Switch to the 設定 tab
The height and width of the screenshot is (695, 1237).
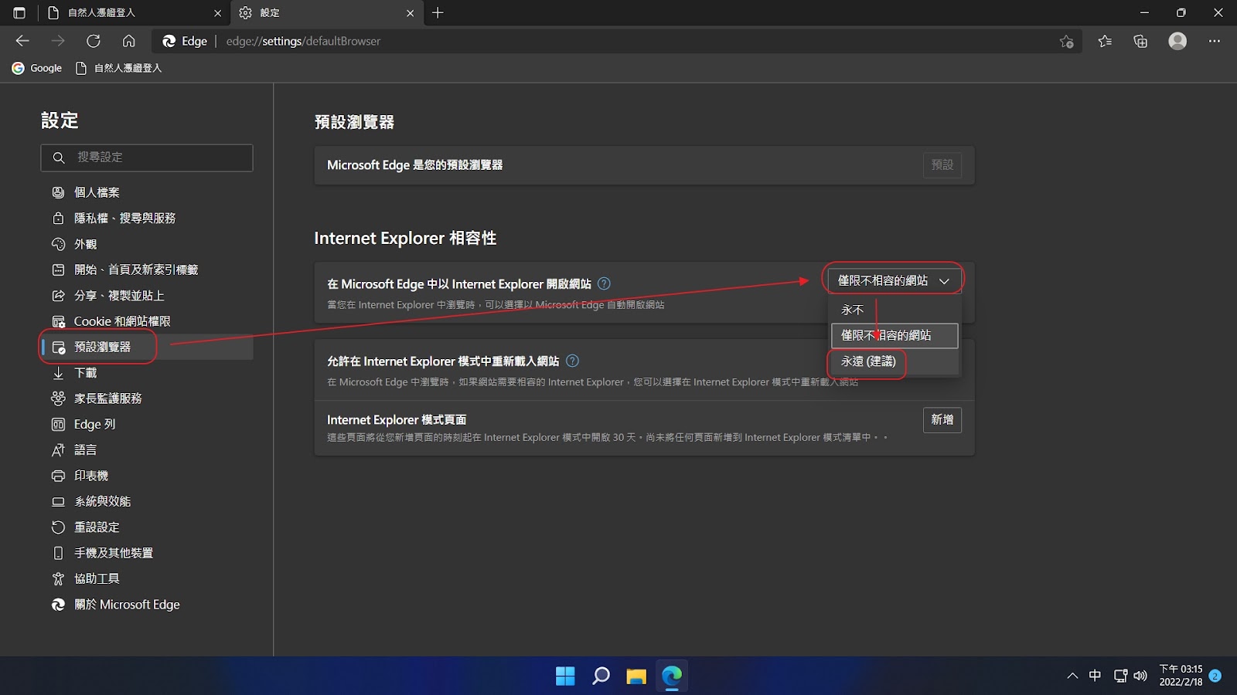[326, 13]
